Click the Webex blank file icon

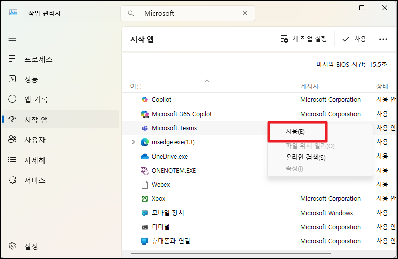(x=145, y=185)
